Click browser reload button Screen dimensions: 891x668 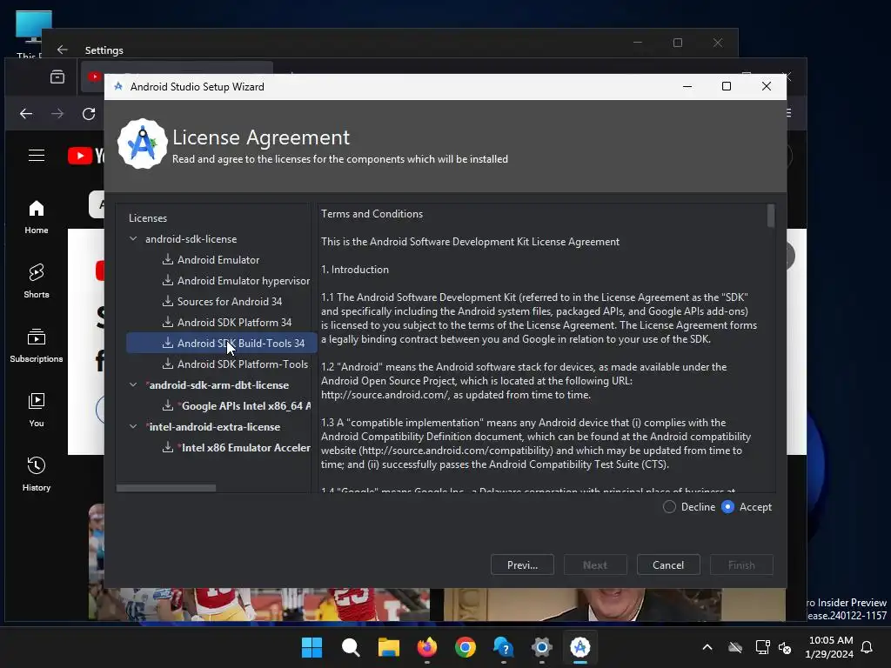[89, 114]
